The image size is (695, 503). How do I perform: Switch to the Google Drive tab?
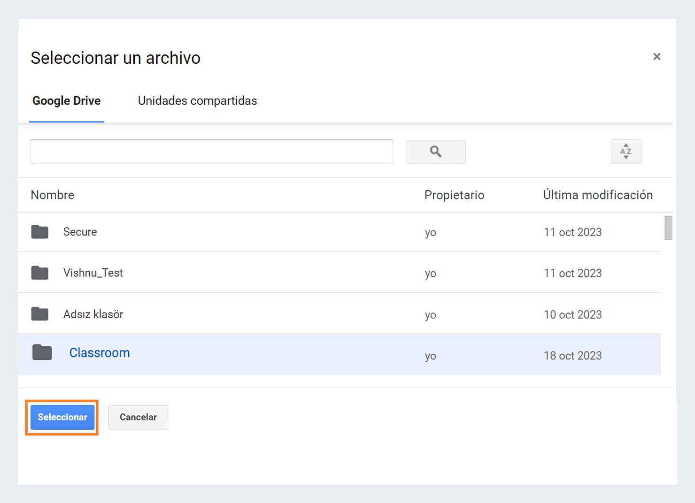point(67,101)
